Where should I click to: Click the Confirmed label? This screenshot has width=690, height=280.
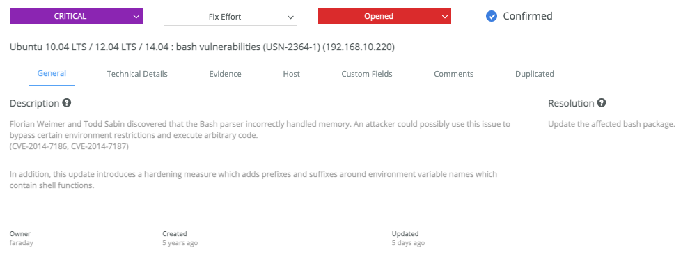click(528, 16)
